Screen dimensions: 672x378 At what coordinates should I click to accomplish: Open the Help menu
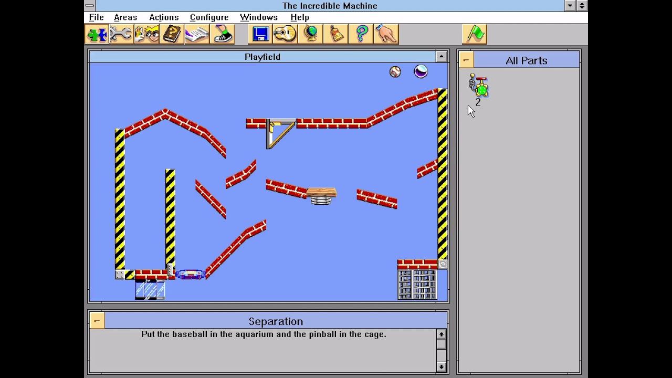(300, 17)
